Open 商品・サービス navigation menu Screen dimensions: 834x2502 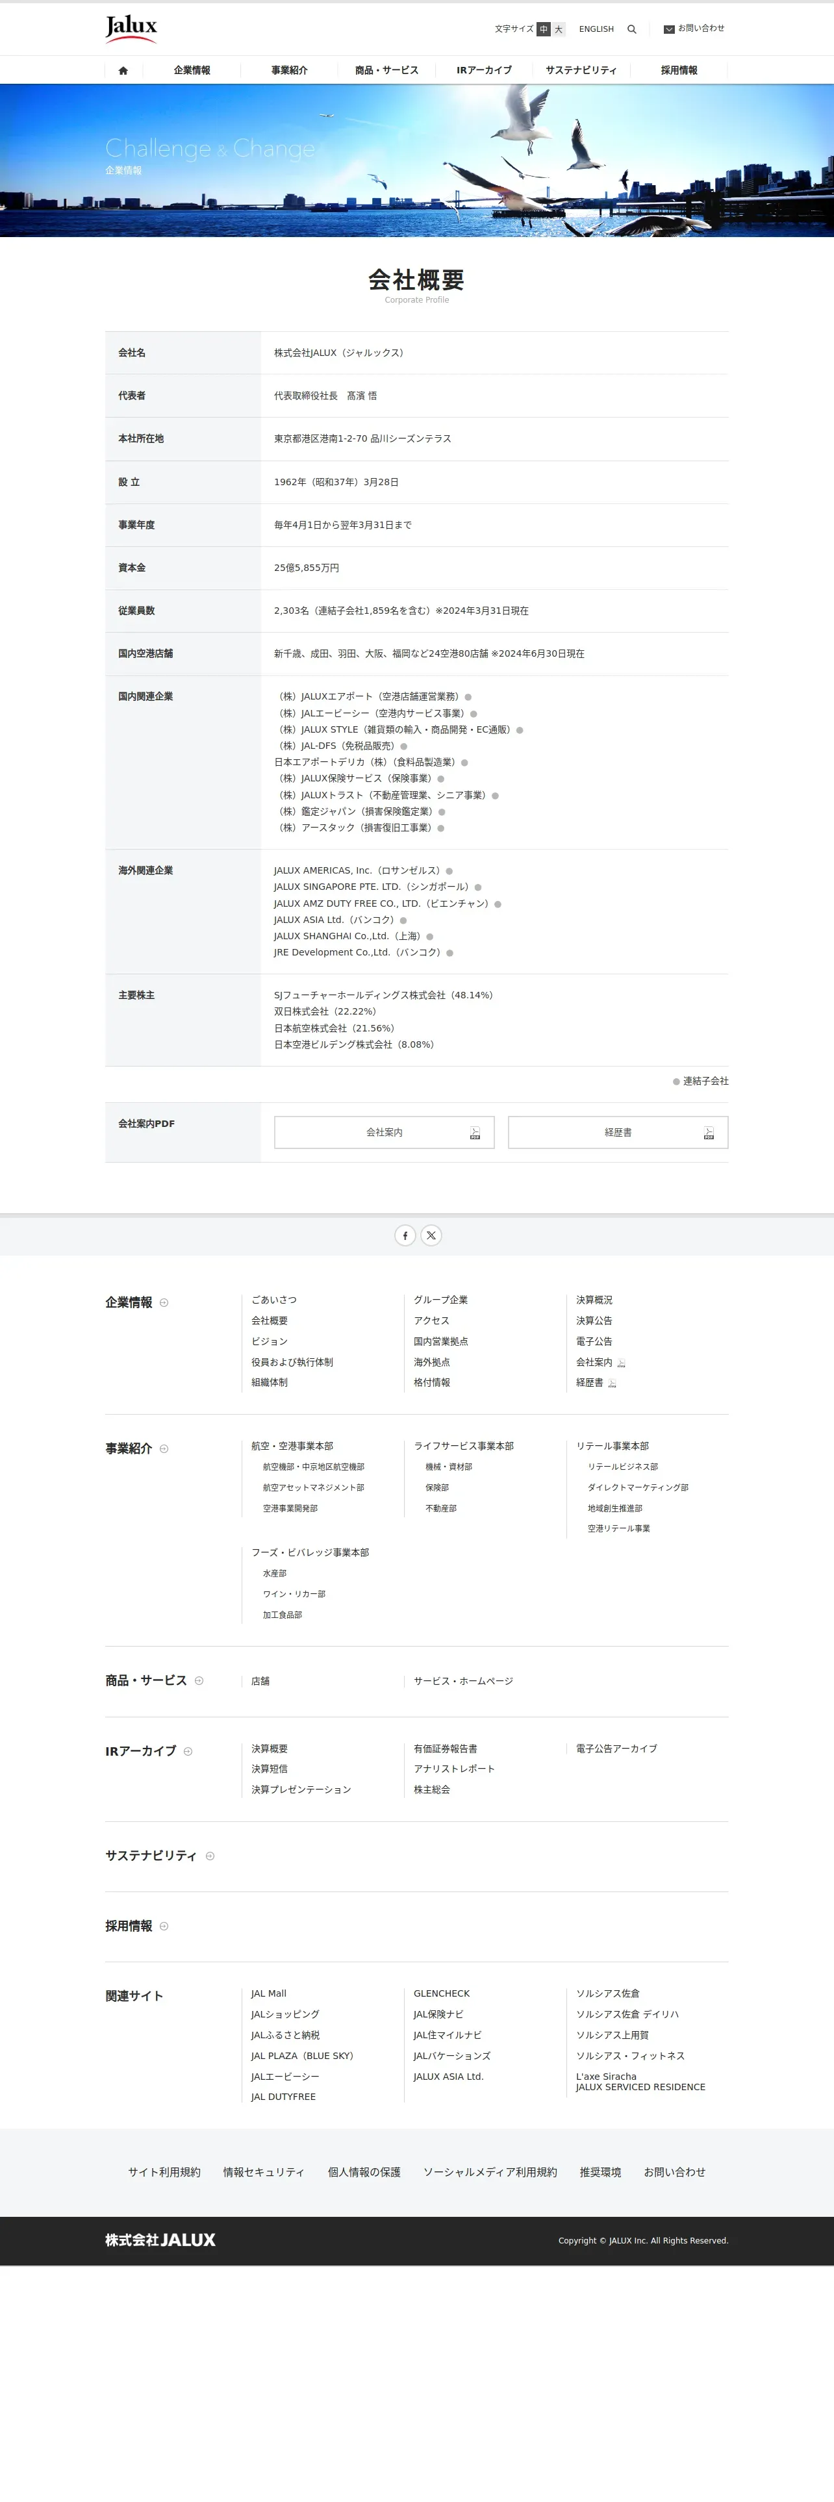click(x=386, y=70)
